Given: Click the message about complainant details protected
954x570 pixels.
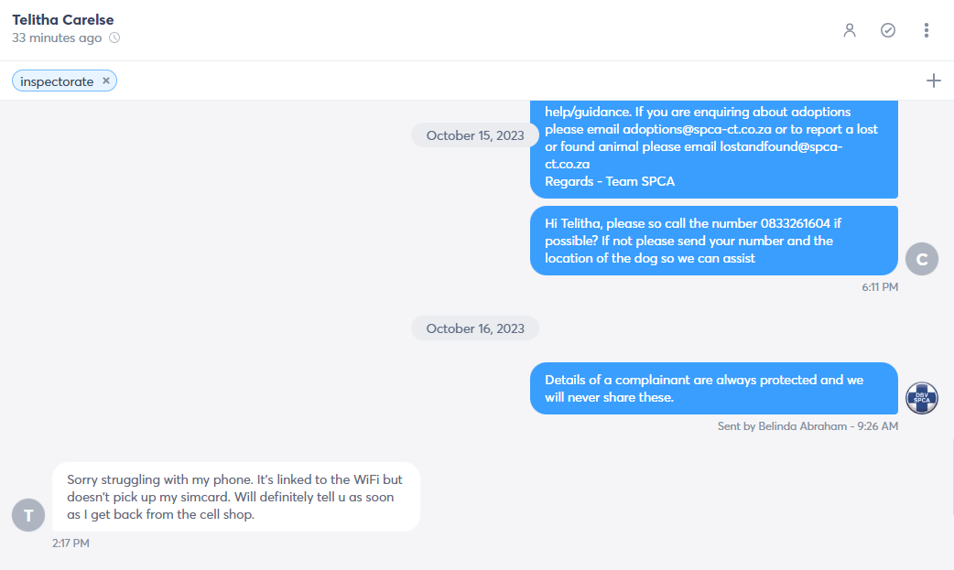Looking at the screenshot, I should 714,388.
